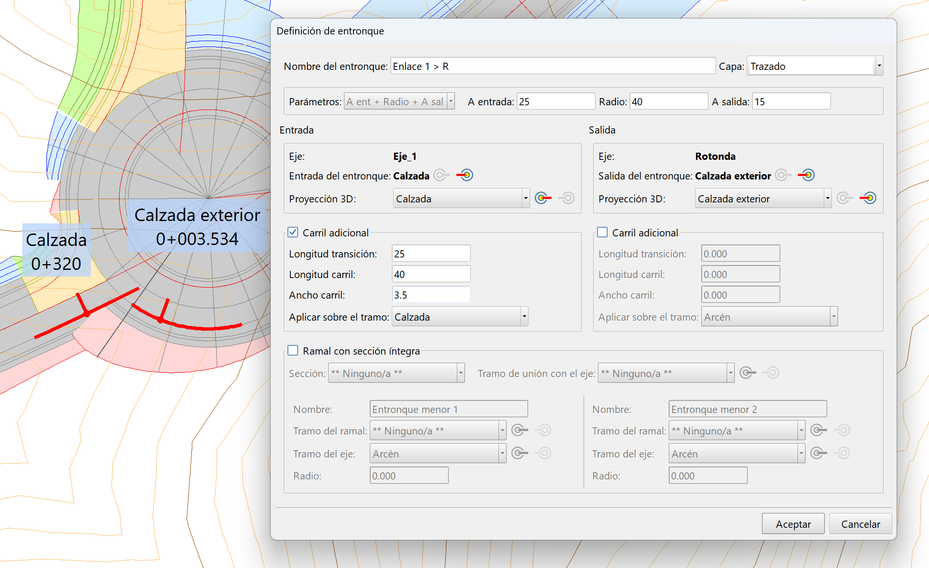929x568 pixels.
Task: Enable Ramal con sección íntegra checkbox
Action: [x=293, y=351]
